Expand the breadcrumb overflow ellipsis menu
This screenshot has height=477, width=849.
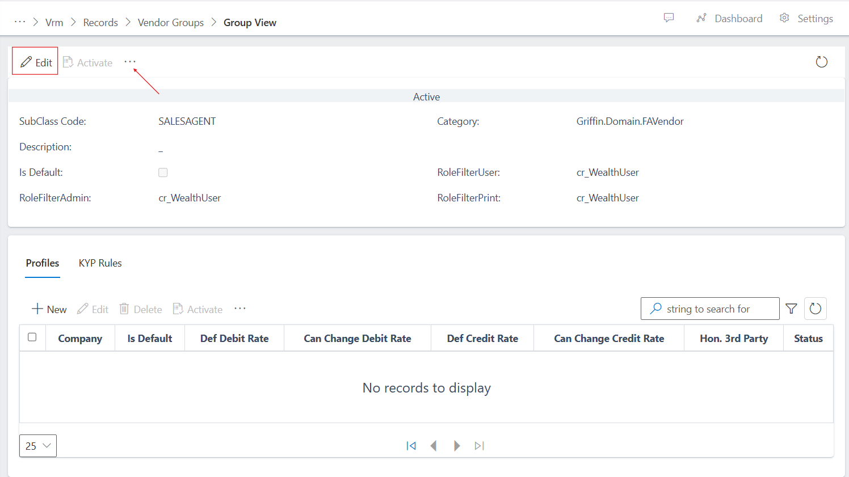[20, 22]
